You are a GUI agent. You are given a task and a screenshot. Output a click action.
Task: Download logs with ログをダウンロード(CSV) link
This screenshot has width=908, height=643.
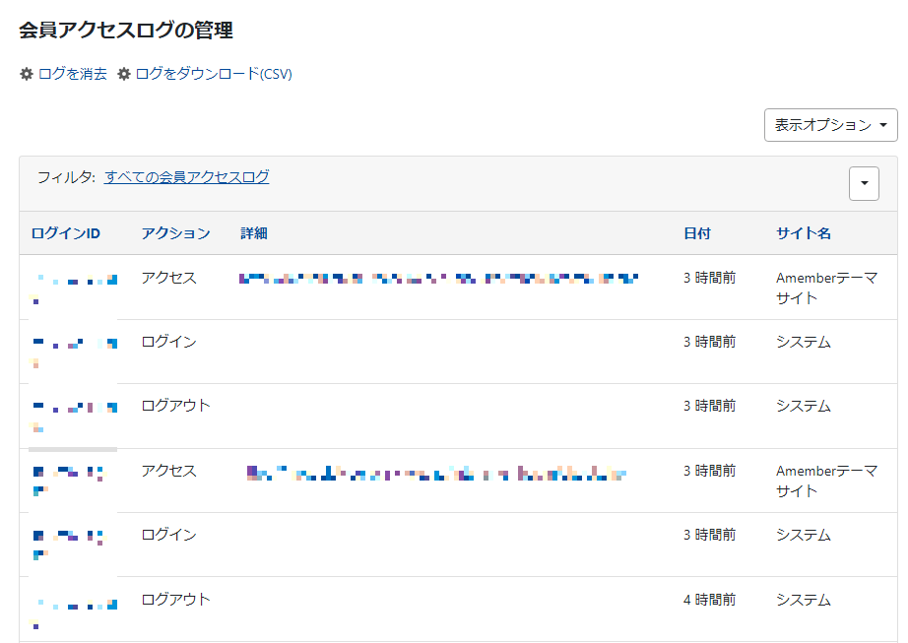[x=214, y=74]
